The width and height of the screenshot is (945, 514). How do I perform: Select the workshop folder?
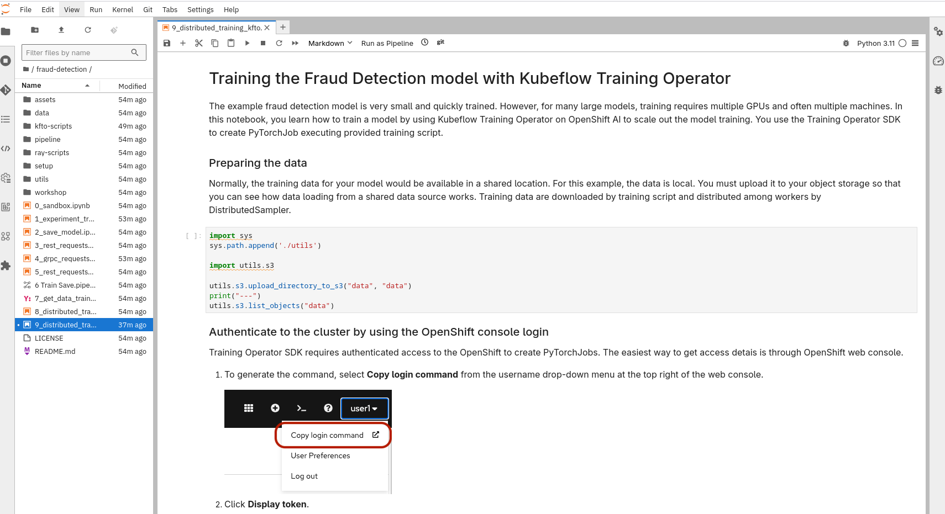pos(84,193)
